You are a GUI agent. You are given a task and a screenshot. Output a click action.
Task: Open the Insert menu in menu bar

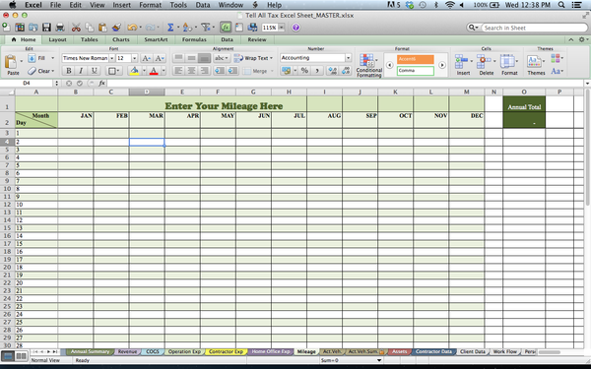tap(122, 5)
